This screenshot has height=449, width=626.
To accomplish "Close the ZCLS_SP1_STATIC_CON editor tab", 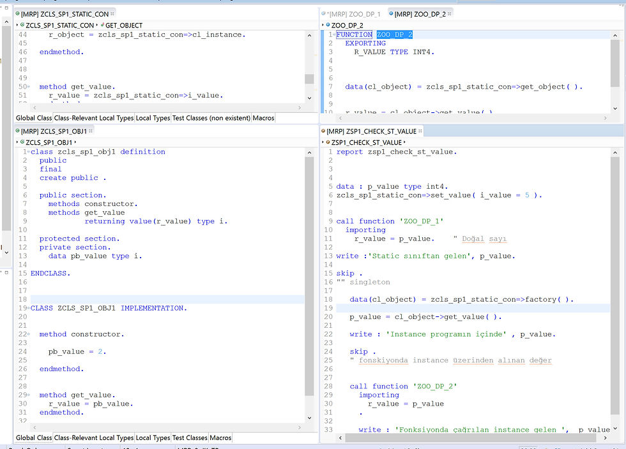I will pos(112,14).
